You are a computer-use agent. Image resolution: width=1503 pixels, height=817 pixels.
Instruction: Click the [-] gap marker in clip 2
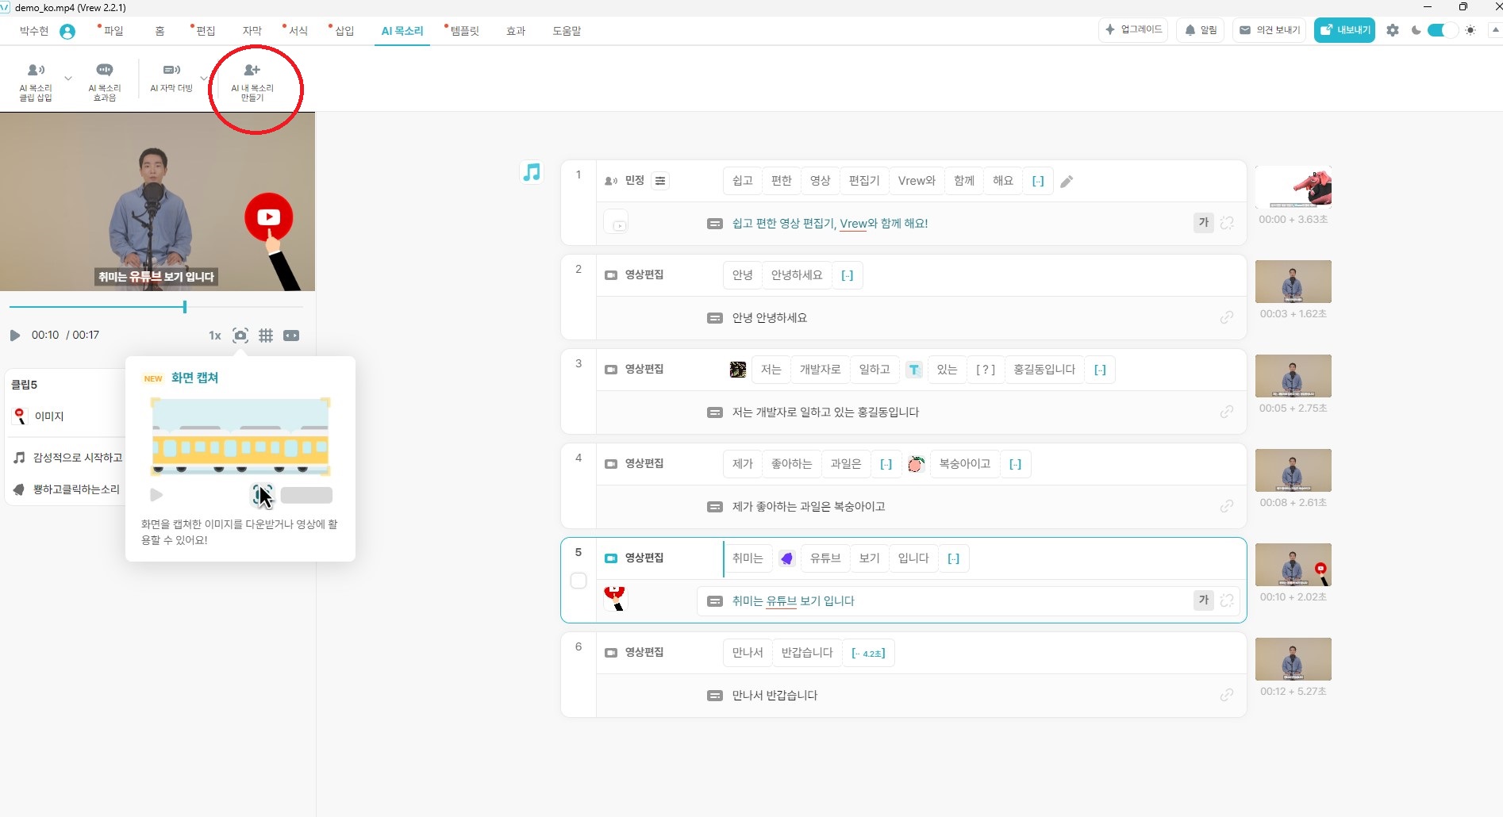[x=848, y=275]
